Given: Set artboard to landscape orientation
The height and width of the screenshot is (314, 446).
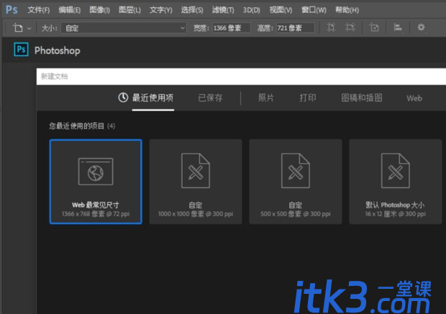Looking at the screenshot, I should tap(350, 27).
